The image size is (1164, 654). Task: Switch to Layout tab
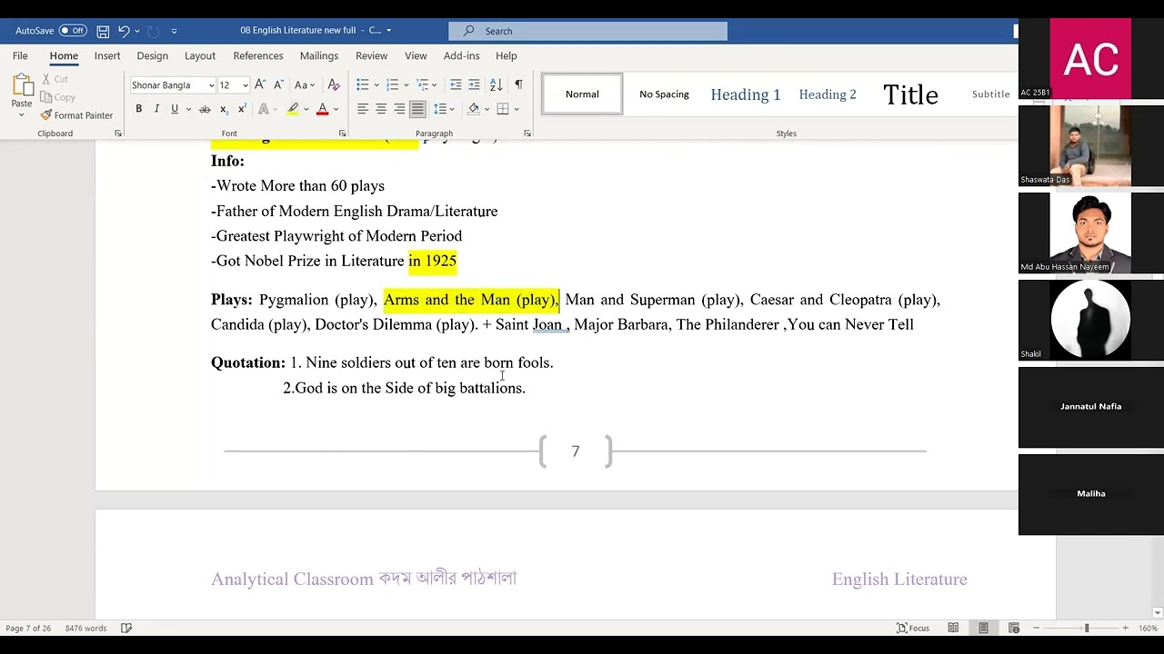[x=200, y=55]
